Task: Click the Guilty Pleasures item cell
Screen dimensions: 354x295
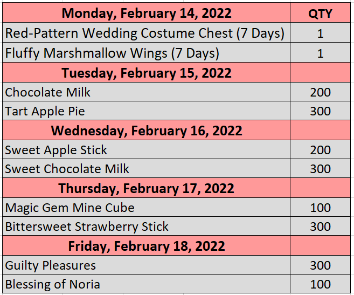Action: coord(51,265)
